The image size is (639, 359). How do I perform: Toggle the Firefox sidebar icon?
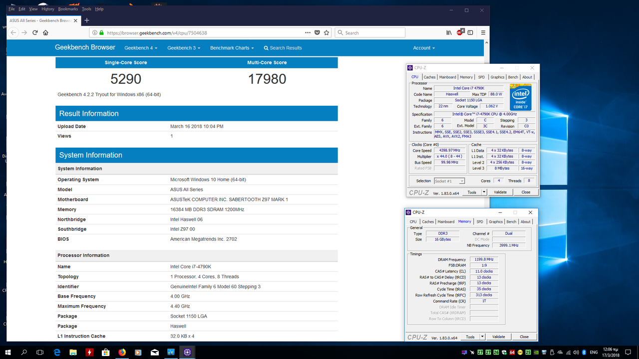tap(470, 32)
